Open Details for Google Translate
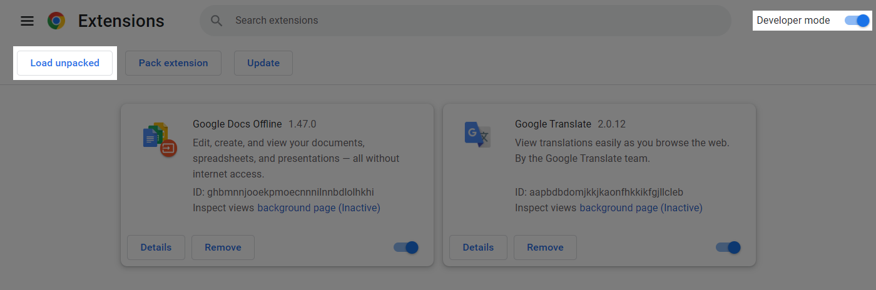 [x=478, y=247]
